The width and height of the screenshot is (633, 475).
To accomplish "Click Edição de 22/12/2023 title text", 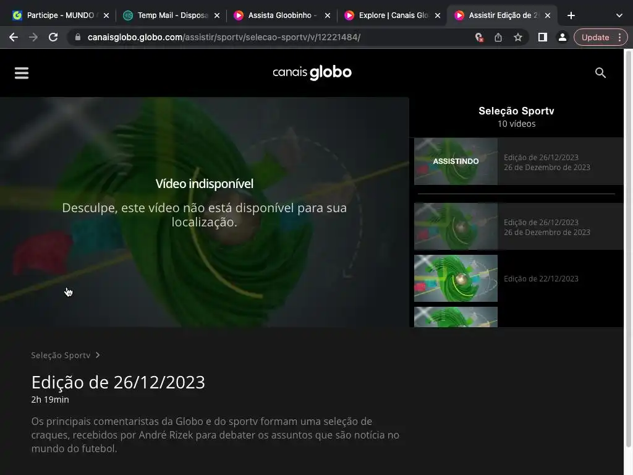I will (541, 279).
